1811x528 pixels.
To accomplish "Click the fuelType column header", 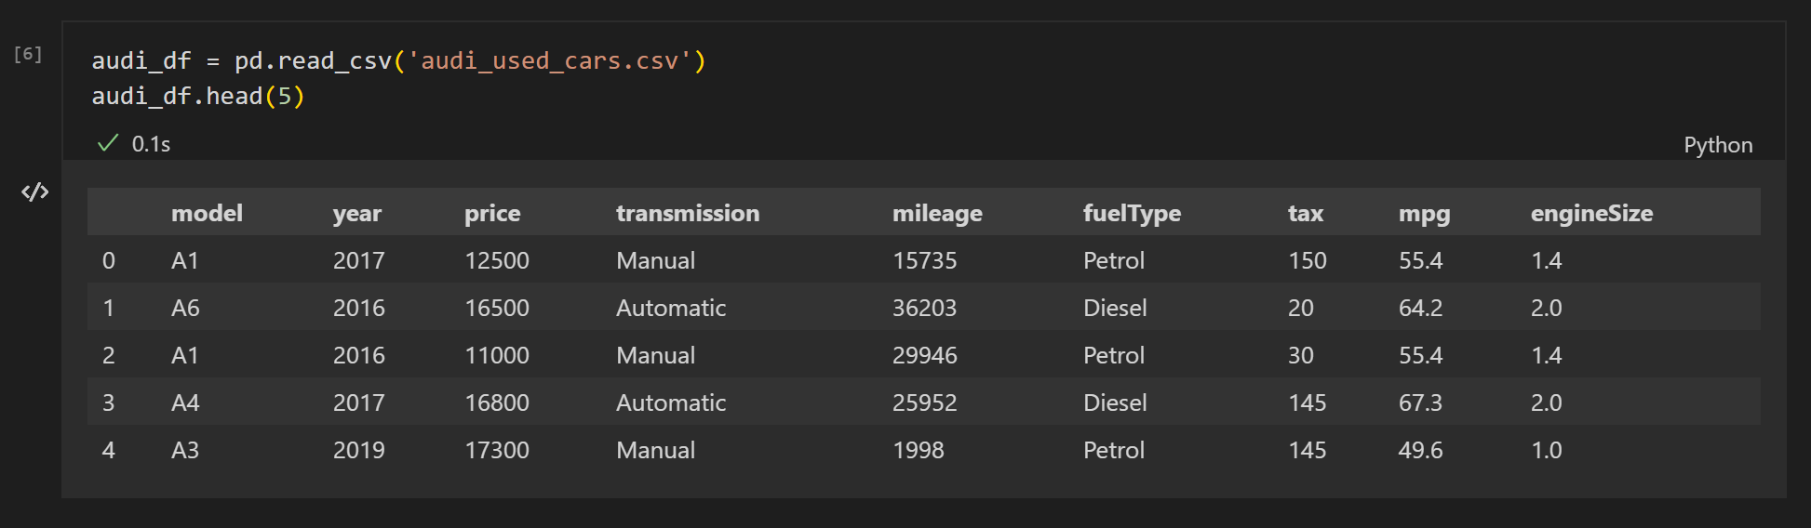I will click(1131, 214).
